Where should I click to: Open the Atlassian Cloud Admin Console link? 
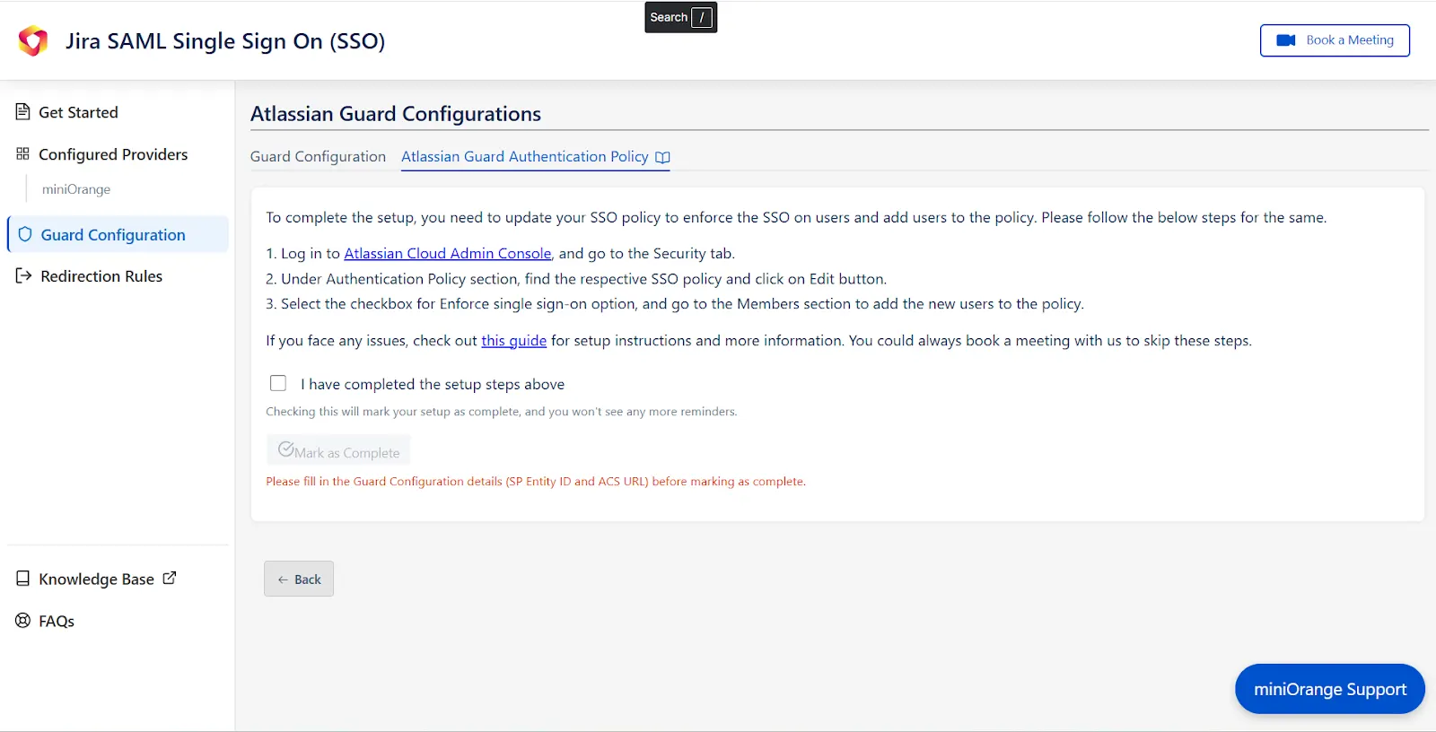[448, 253]
